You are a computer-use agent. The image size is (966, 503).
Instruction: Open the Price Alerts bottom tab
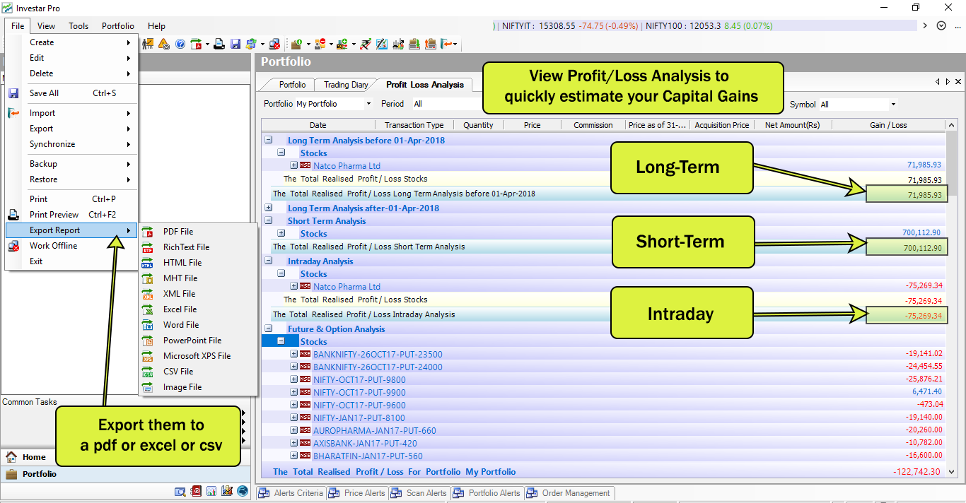pyautogui.click(x=364, y=493)
